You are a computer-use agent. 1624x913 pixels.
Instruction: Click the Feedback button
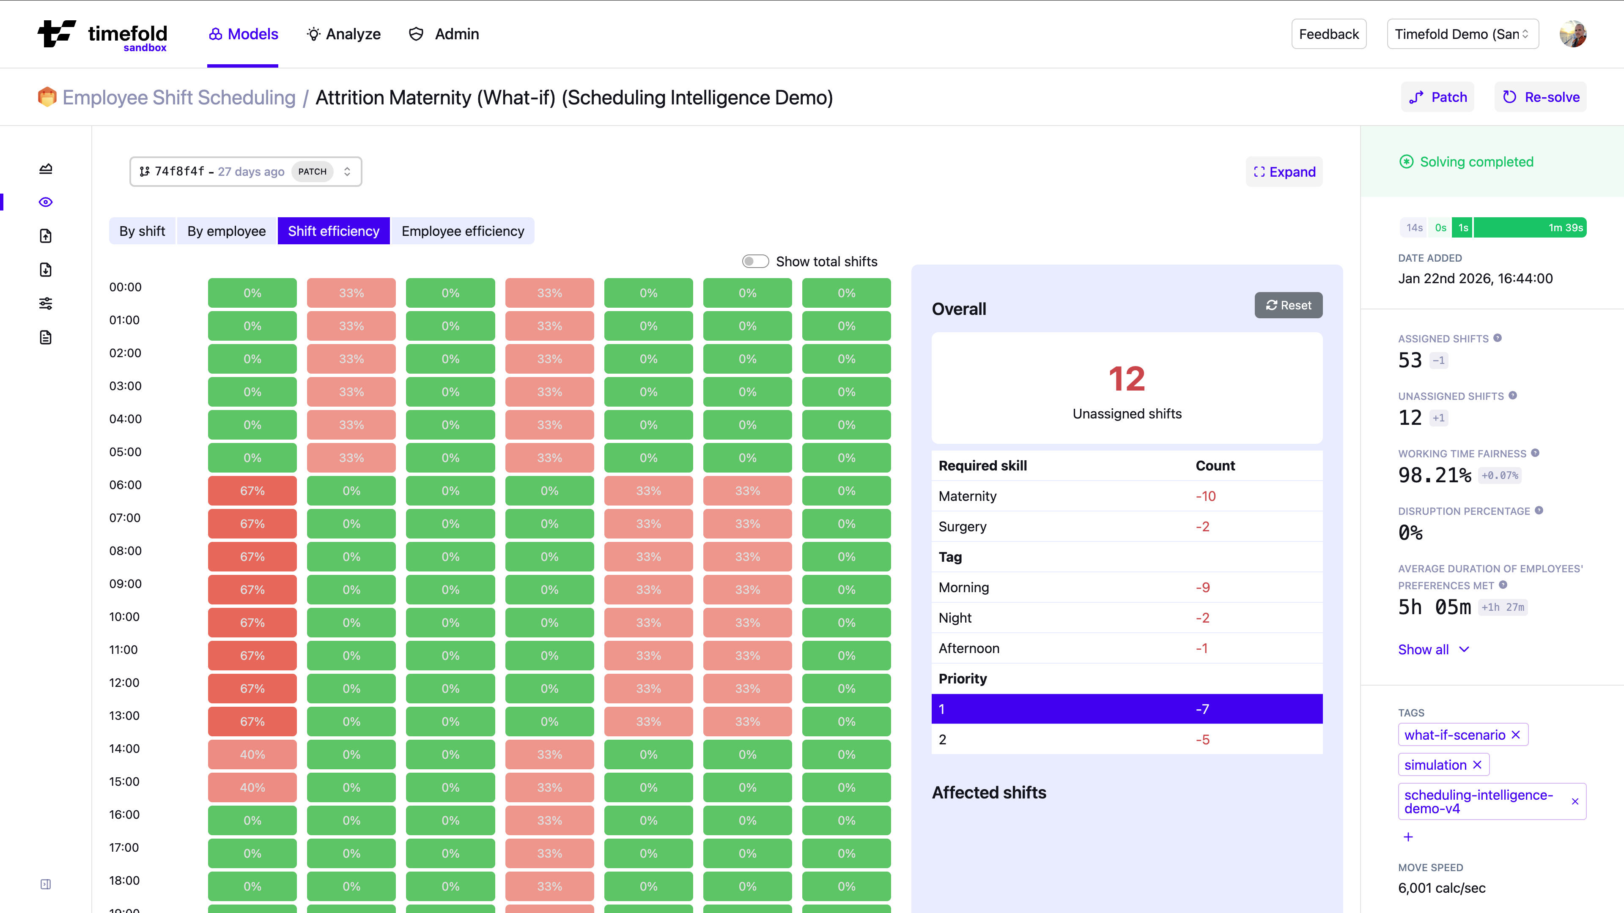[x=1328, y=34]
